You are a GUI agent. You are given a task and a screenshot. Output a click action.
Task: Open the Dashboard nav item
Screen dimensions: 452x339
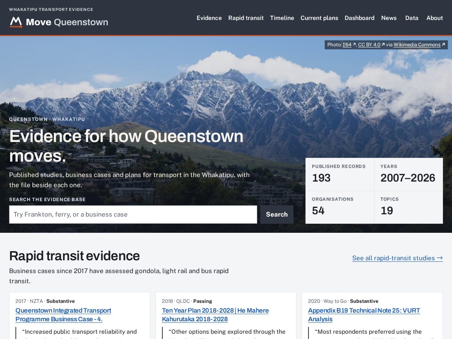[x=359, y=18]
